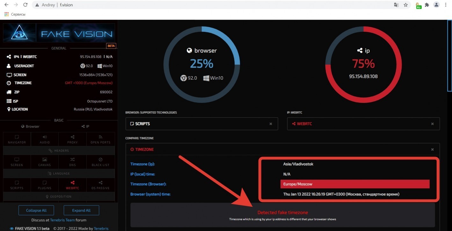Open the Chrome profile avatar
Image resolution: width=452 pixels, height=231 pixels.
coord(436,5)
